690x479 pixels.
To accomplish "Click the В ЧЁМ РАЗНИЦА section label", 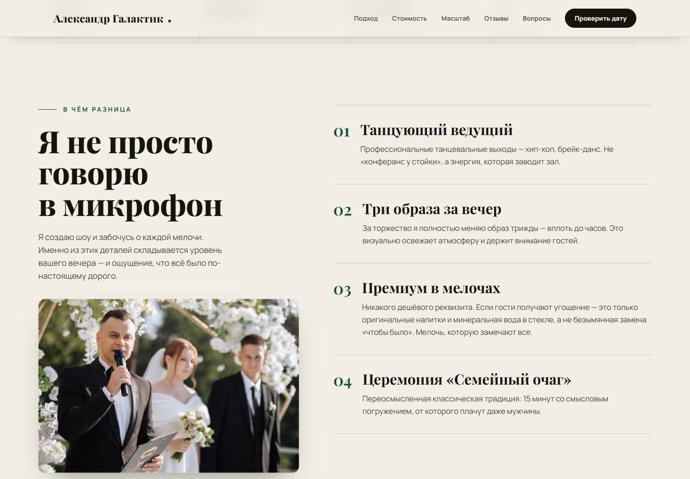I will click(x=97, y=109).
